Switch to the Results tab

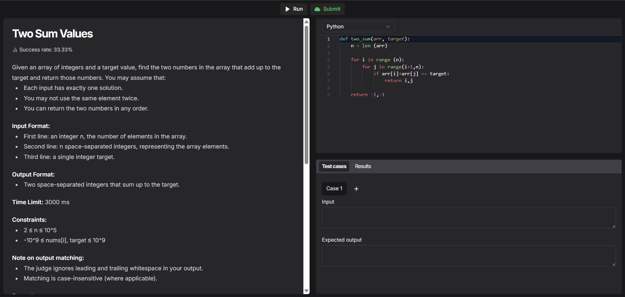coord(363,166)
